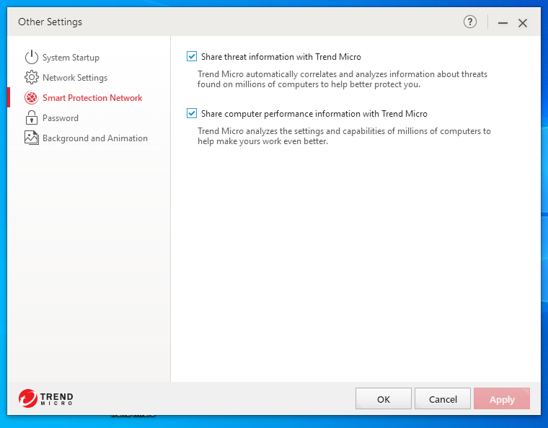The height and width of the screenshot is (428, 548).
Task: Uncheck Share computer performance information checkbox
Action: point(192,113)
